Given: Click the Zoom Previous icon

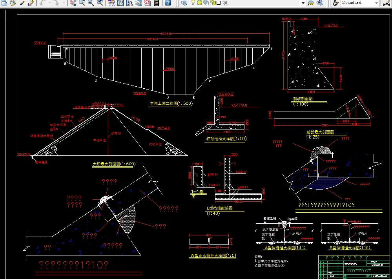Looking at the screenshot, I should point(100,3).
